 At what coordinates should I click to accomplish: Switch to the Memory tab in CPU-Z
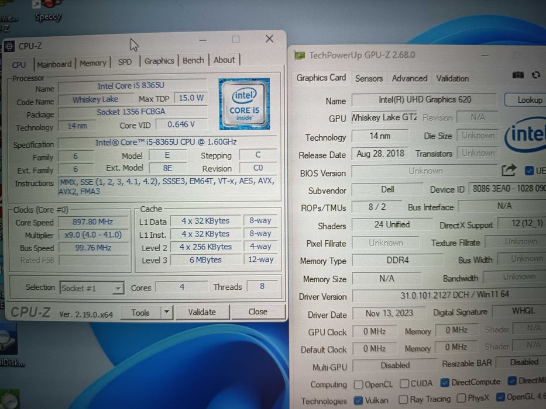point(93,63)
